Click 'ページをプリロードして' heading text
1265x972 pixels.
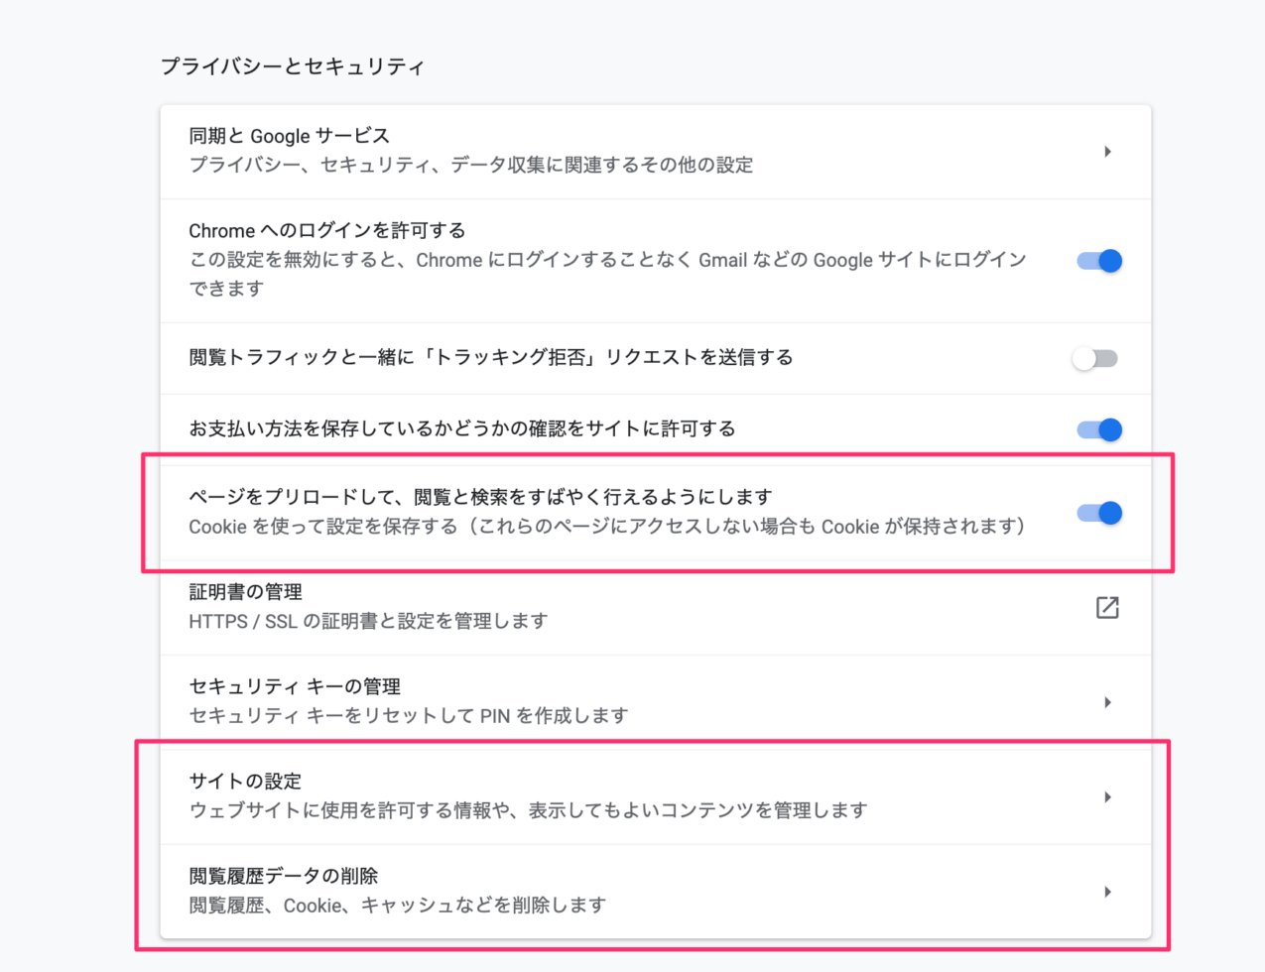coord(480,497)
